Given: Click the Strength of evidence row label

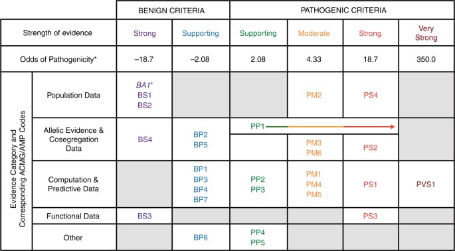Looking at the screenshot, I should 58,33.
